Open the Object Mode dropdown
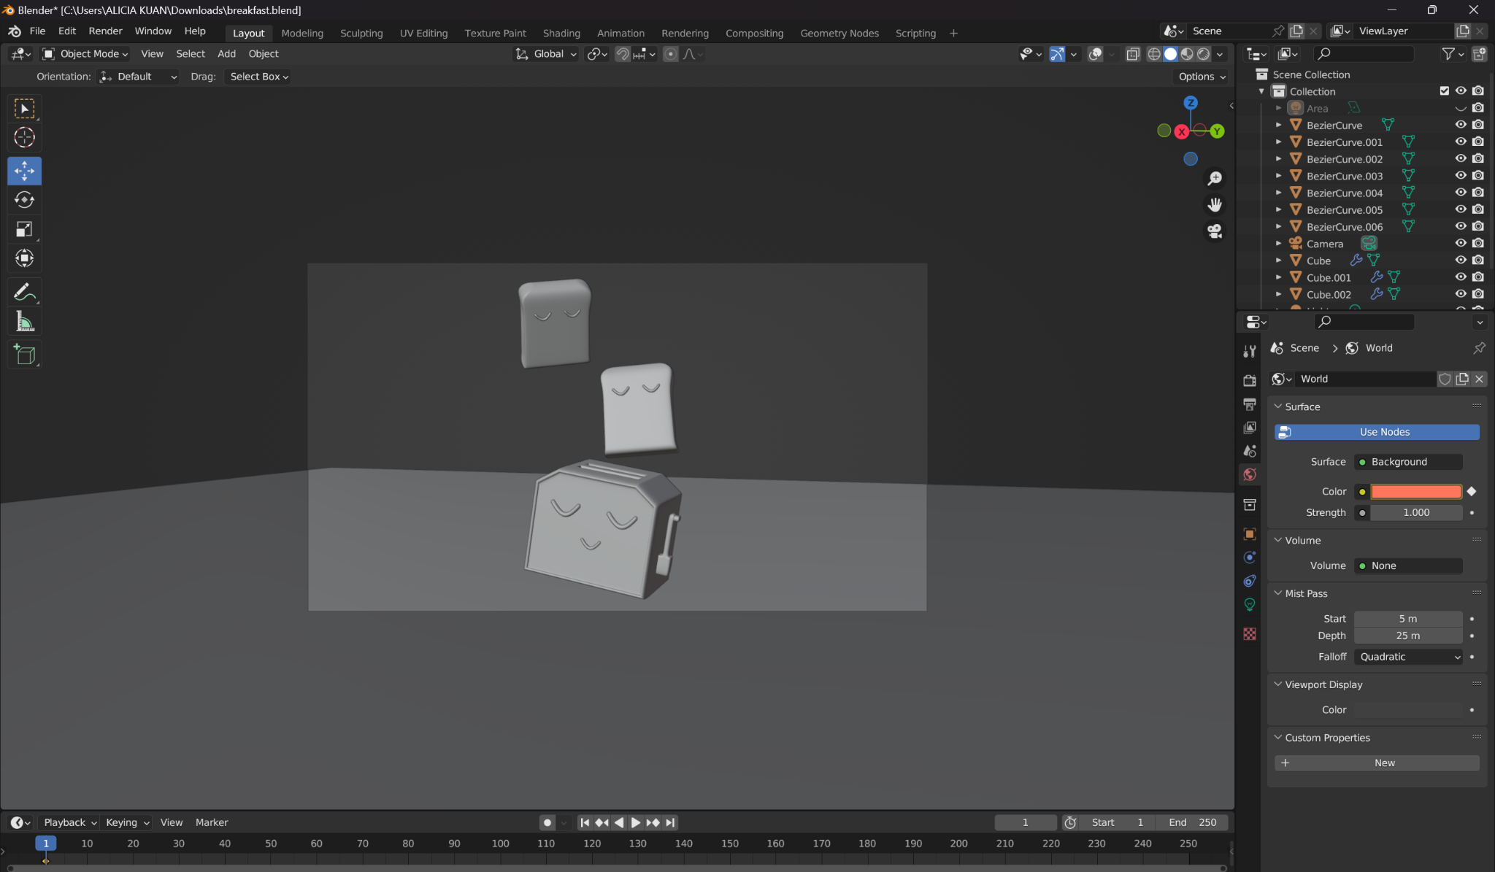 (85, 54)
